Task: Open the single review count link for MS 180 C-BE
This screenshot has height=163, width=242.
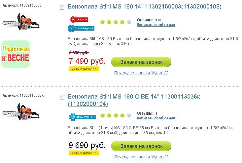Action: [x=156, y=113]
